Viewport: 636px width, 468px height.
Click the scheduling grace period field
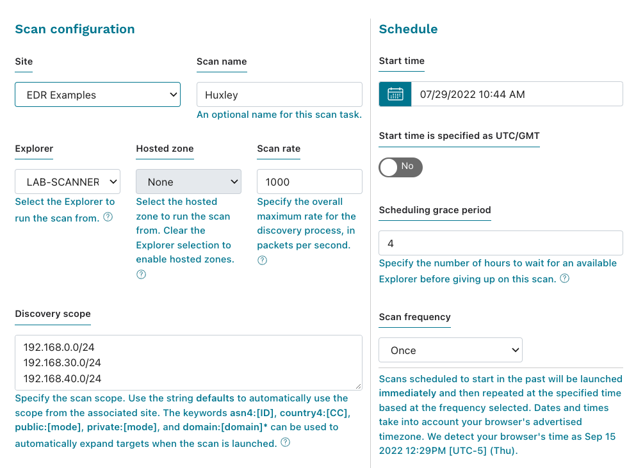(x=500, y=243)
